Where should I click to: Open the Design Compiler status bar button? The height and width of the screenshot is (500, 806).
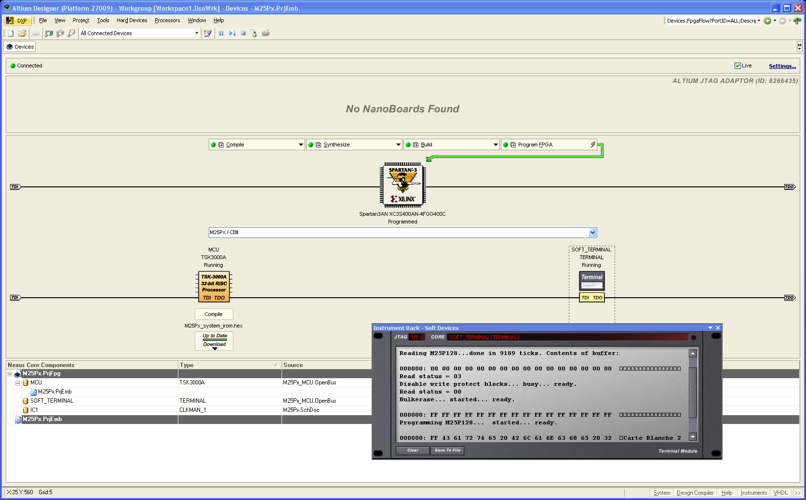695,493
